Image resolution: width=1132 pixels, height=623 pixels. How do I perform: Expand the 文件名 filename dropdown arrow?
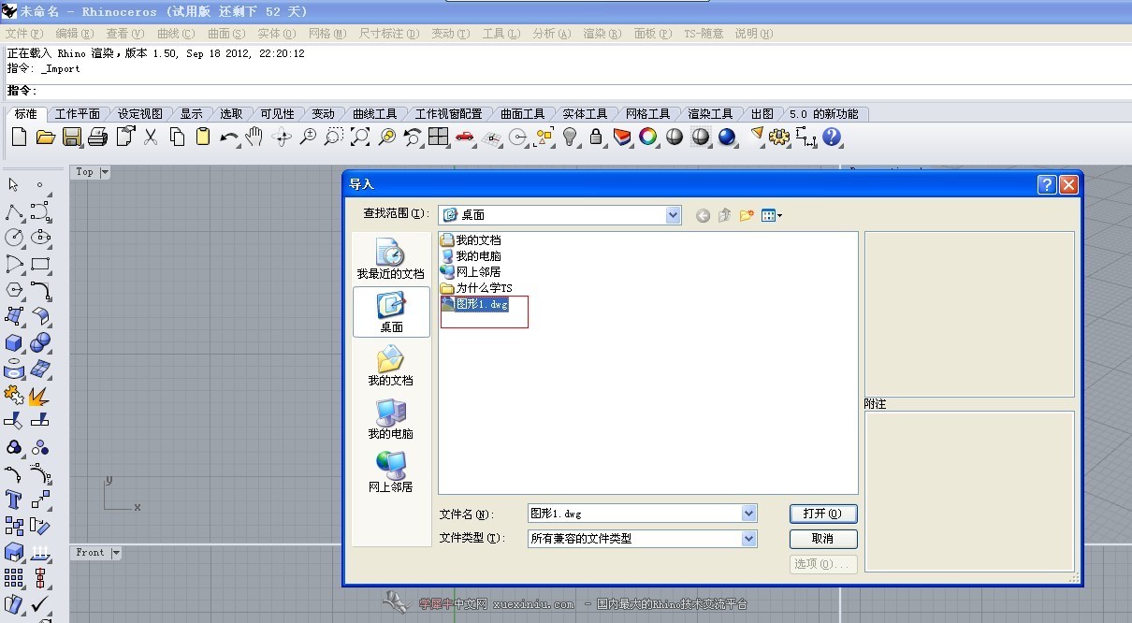pyautogui.click(x=748, y=514)
